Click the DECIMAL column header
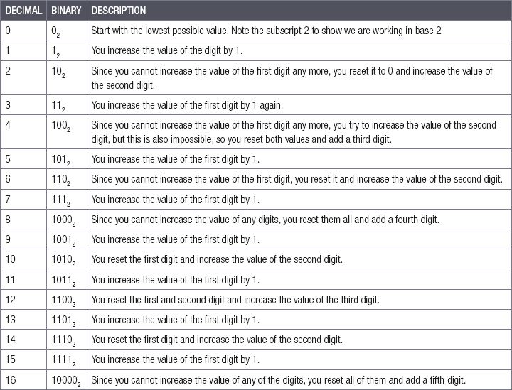Image resolution: width=512 pixels, height=390 pixels. [x=23, y=11]
